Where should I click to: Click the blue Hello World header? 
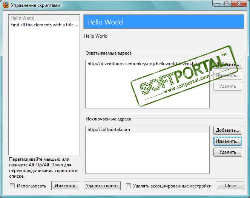(x=164, y=22)
